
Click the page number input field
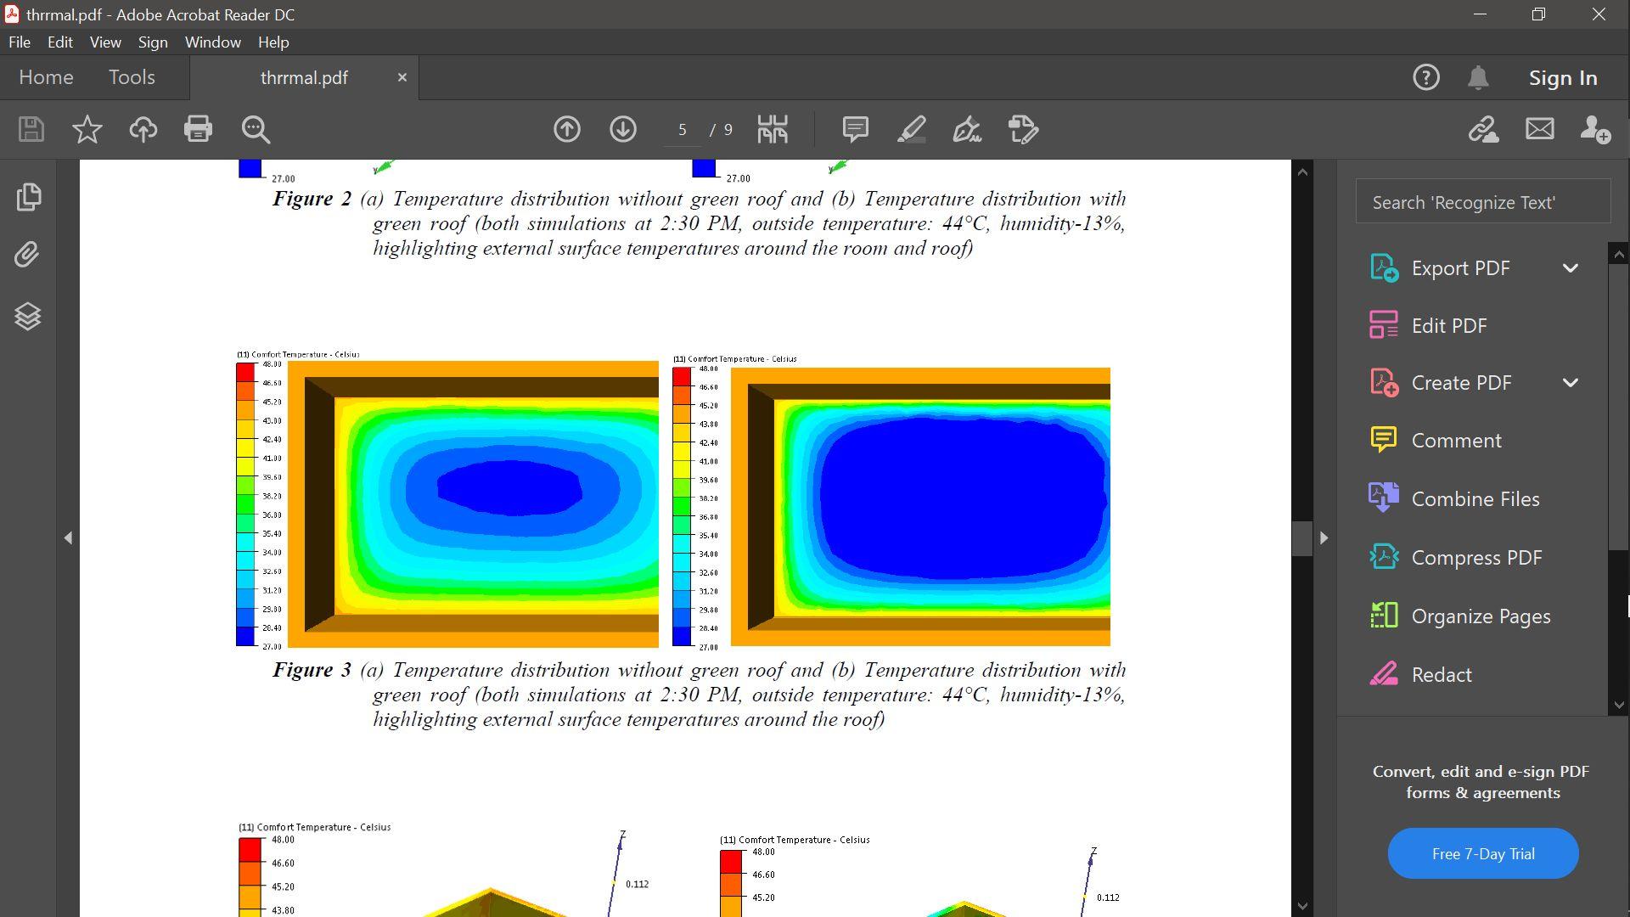tap(682, 129)
